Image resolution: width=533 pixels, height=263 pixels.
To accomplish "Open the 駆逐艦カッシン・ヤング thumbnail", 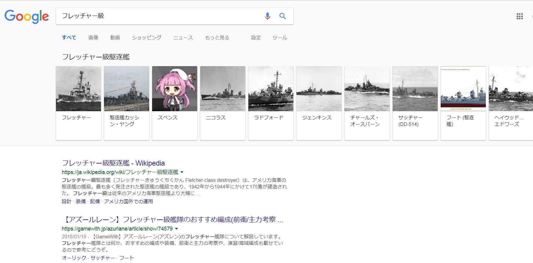I will pos(127,89).
